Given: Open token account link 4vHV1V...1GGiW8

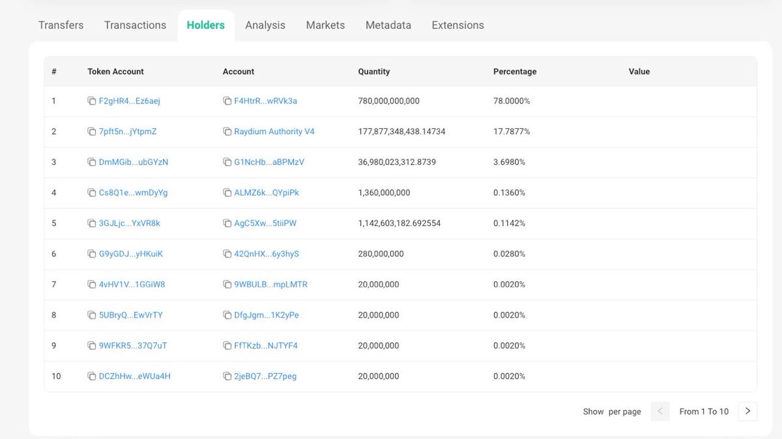Looking at the screenshot, I should point(132,285).
